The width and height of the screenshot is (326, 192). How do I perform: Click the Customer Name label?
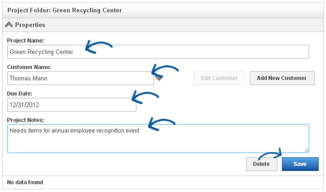click(x=29, y=67)
